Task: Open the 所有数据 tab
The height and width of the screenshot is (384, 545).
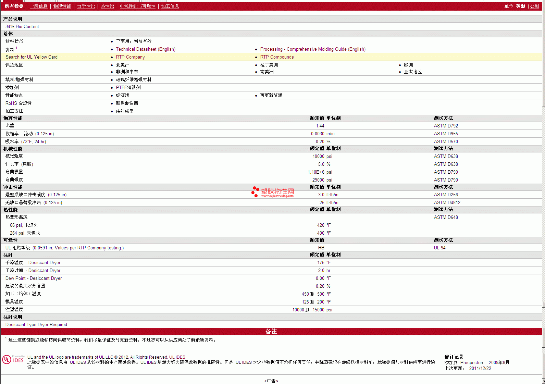Action: click(x=14, y=7)
